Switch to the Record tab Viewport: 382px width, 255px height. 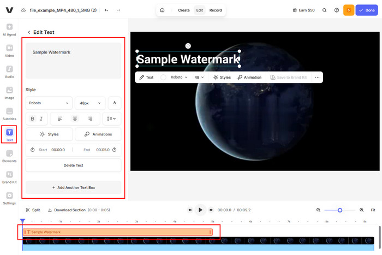click(216, 10)
